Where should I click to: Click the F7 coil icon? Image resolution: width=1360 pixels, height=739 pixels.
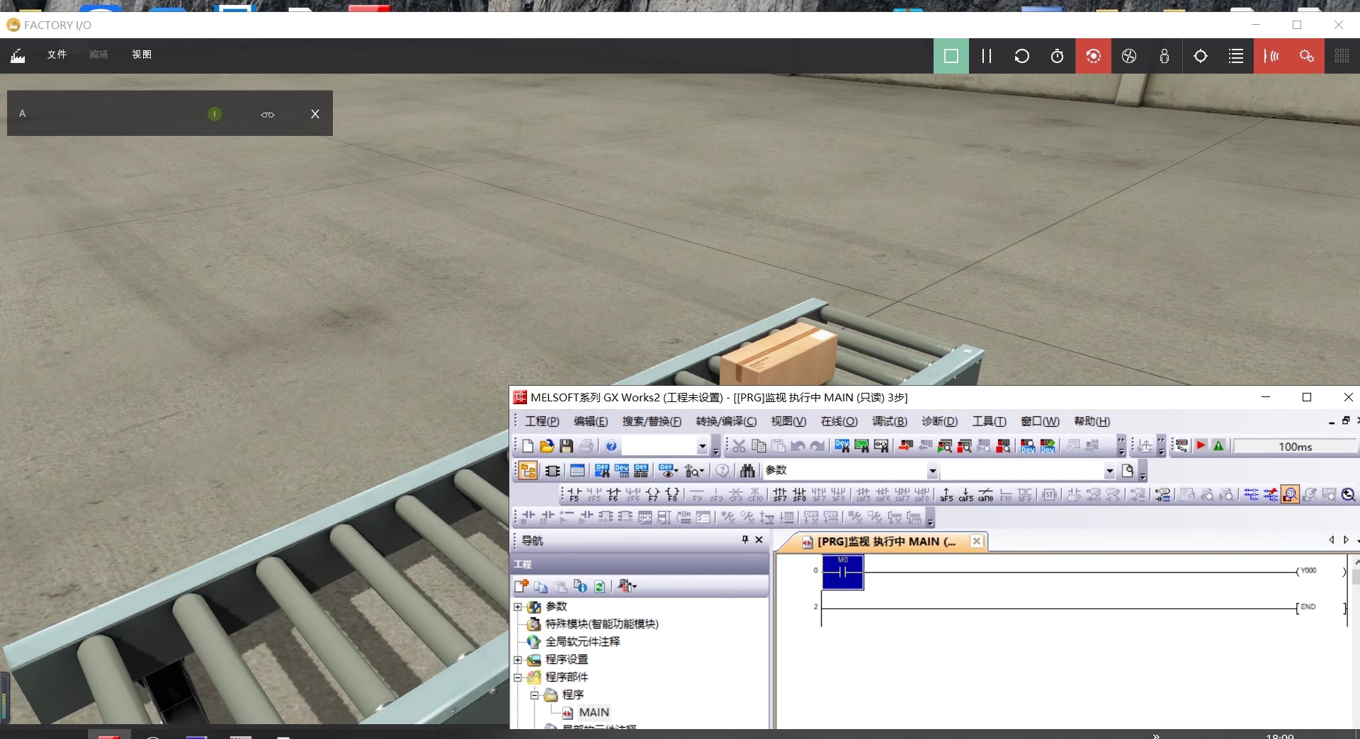(x=653, y=494)
